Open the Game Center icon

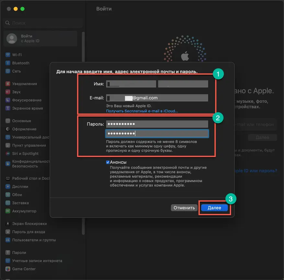click(x=8, y=269)
